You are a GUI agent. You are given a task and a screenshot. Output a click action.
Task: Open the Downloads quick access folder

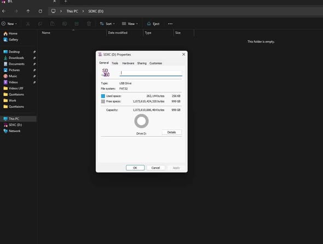pyautogui.click(x=14, y=58)
